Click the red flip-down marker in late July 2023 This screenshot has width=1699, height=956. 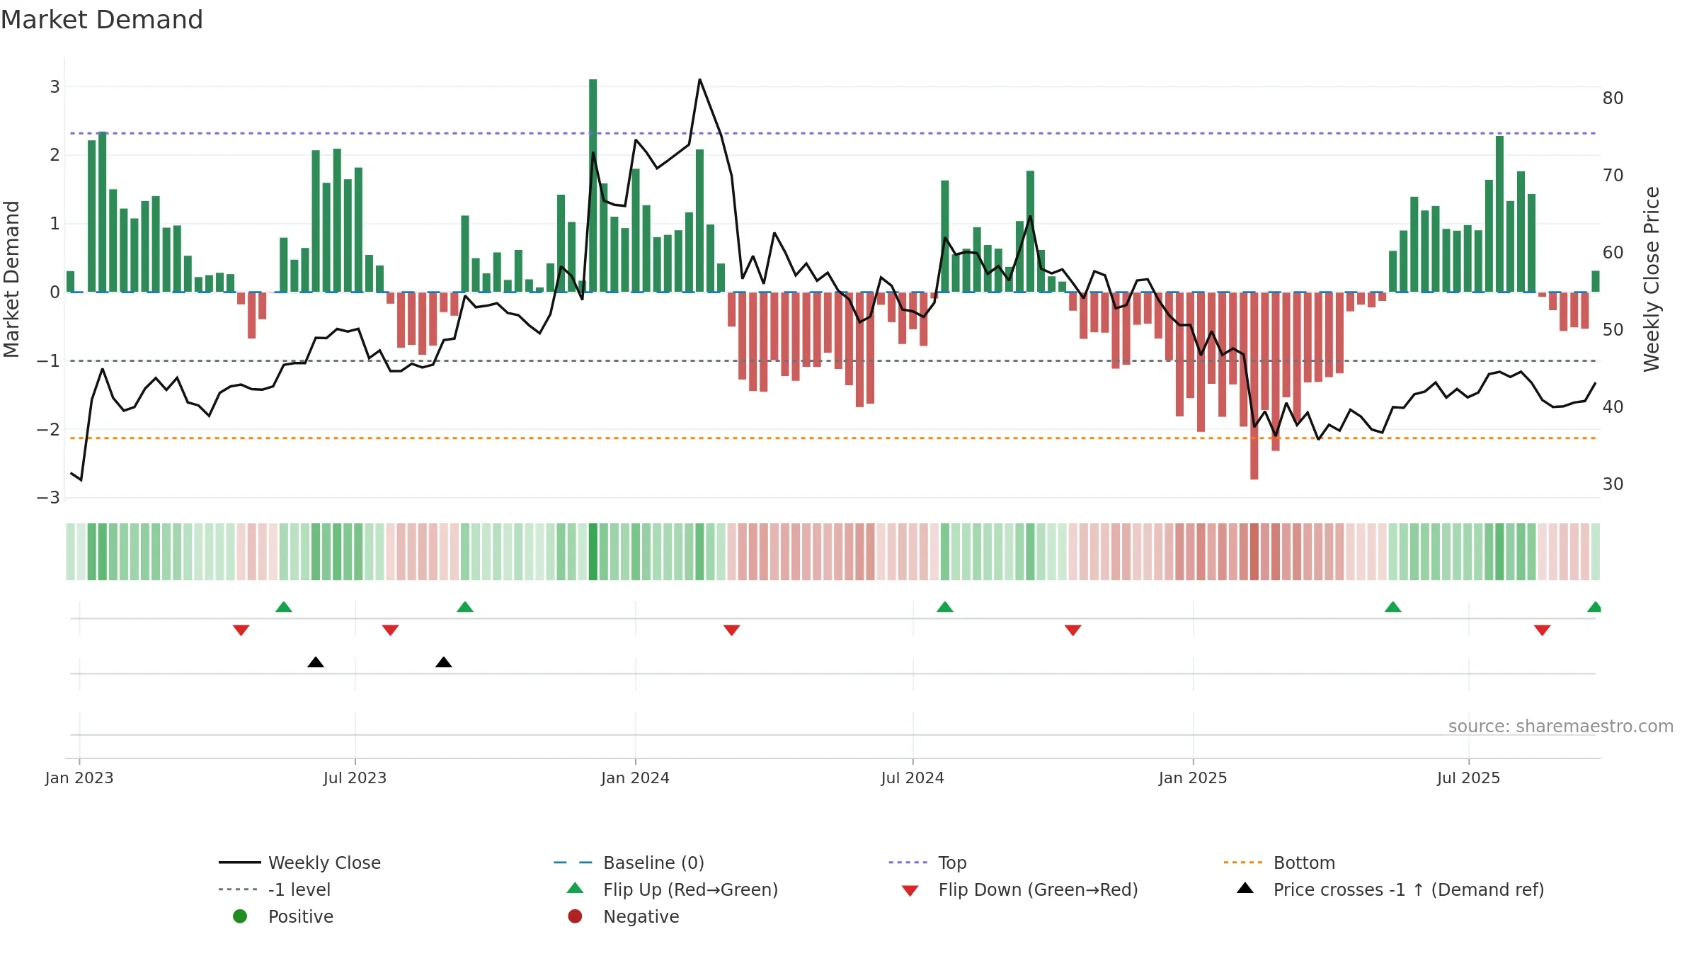pyautogui.click(x=390, y=630)
